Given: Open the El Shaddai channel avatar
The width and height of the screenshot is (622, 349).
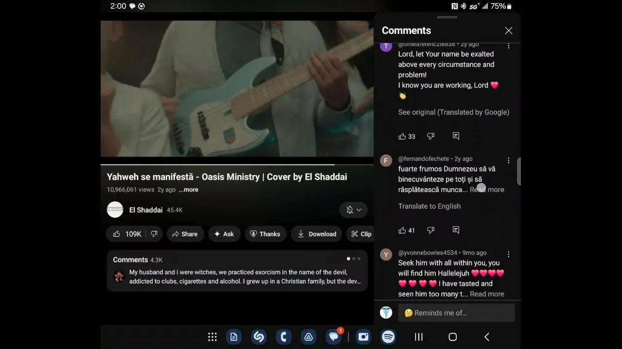Looking at the screenshot, I should (115, 210).
